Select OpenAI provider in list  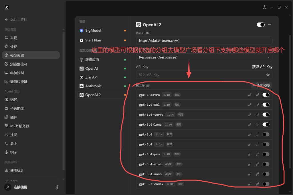pyautogui.click(x=103, y=69)
